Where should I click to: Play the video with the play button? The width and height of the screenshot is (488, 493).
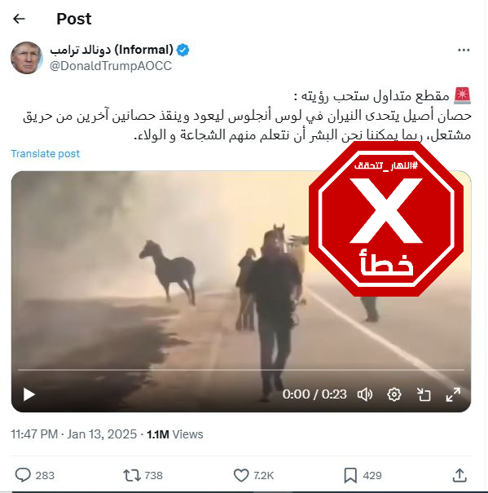[29, 394]
